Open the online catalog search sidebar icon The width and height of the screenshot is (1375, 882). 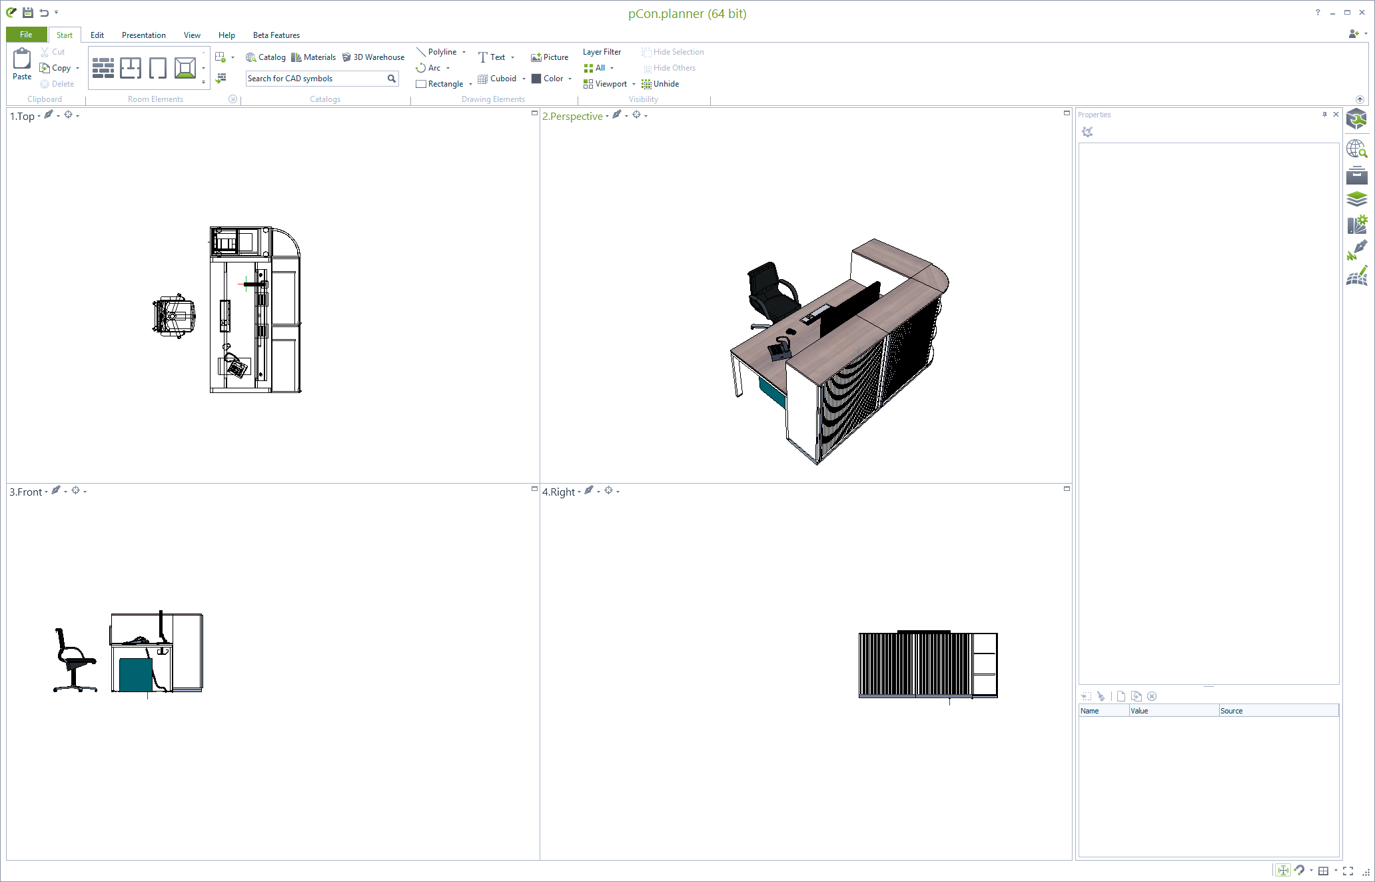1357,148
